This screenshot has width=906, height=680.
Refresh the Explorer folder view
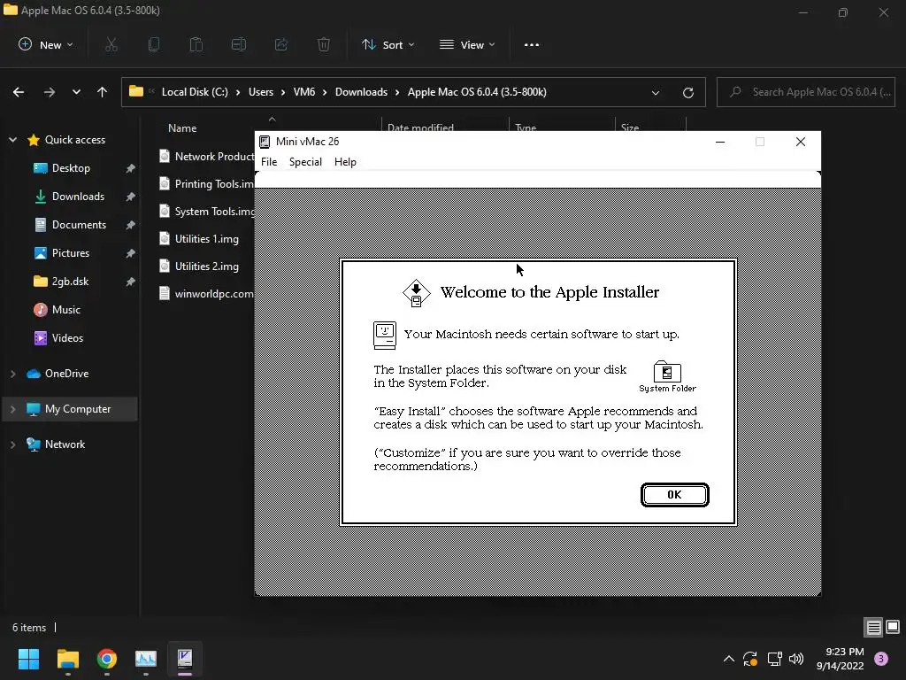(x=688, y=92)
